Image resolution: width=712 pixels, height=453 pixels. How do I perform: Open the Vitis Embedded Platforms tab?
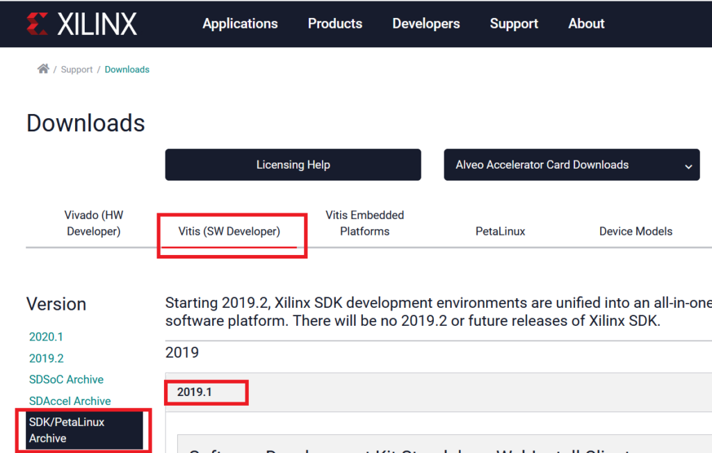(364, 223)
